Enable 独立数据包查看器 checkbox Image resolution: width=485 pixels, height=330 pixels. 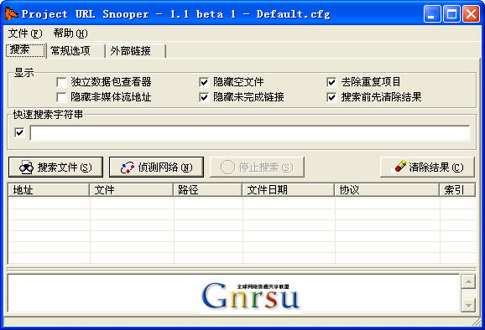[61, 82]
